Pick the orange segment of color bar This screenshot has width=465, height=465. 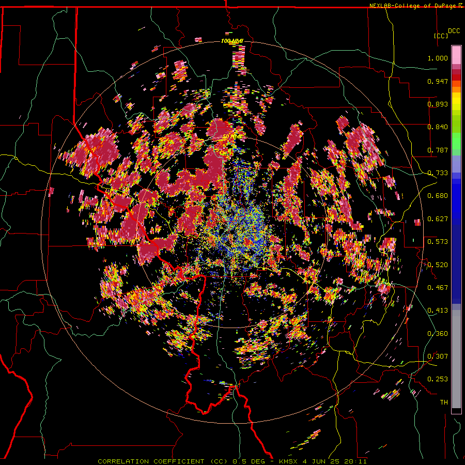(456, 89)
